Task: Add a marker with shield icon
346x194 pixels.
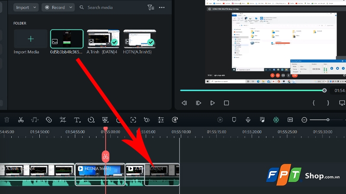Action: (234, 120)
